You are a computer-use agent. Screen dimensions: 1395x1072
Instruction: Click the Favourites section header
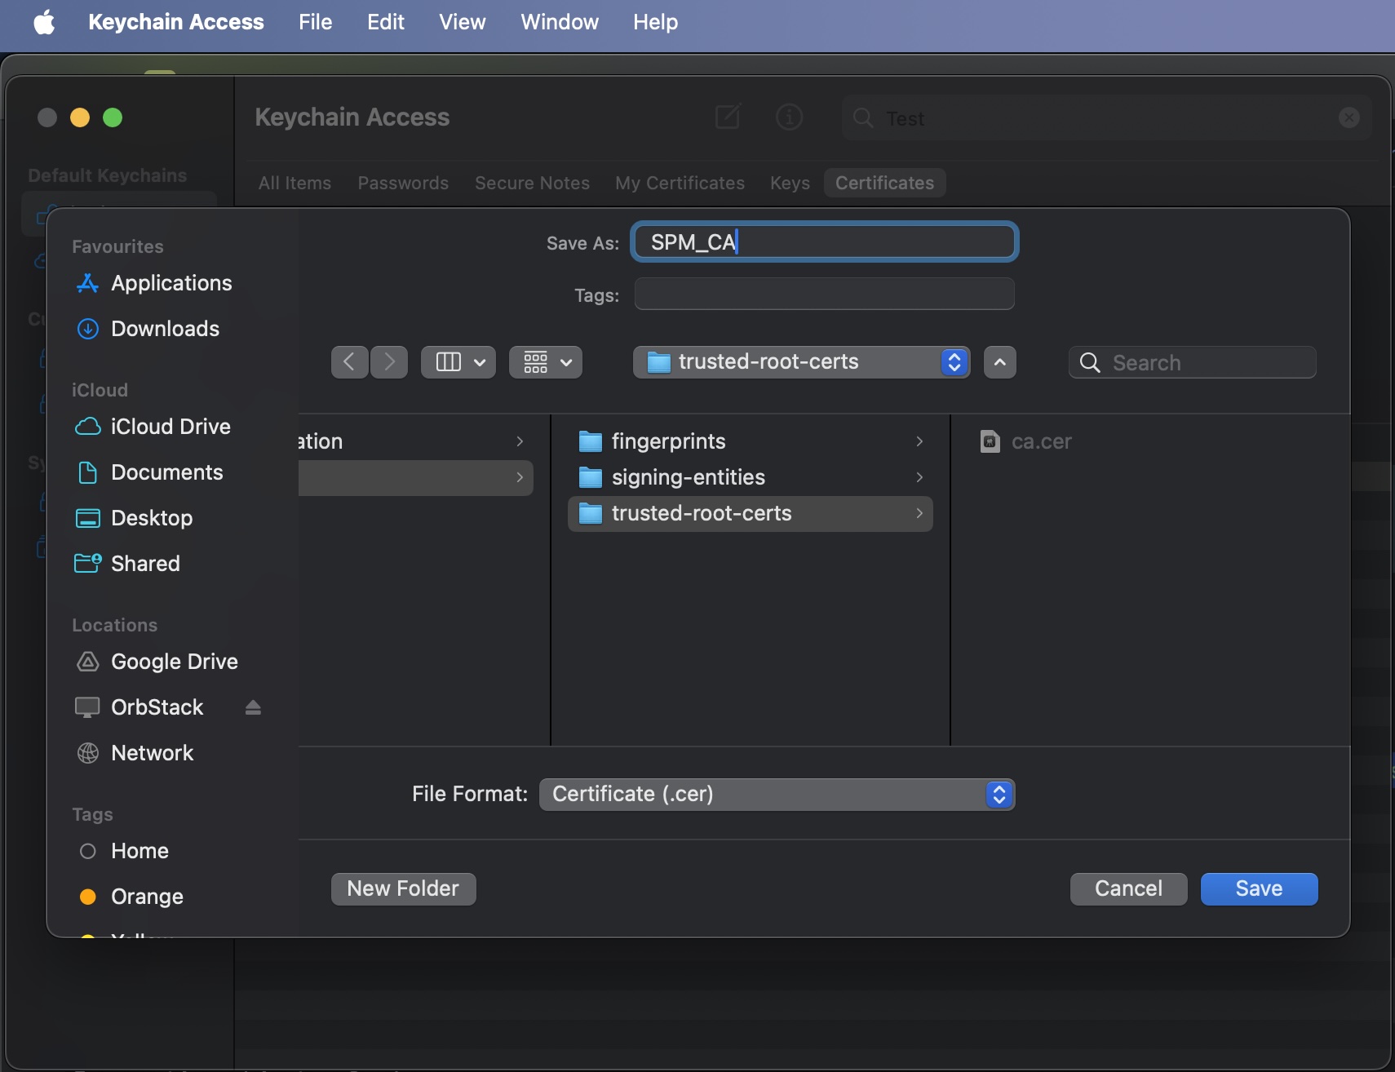click(117, 246)
